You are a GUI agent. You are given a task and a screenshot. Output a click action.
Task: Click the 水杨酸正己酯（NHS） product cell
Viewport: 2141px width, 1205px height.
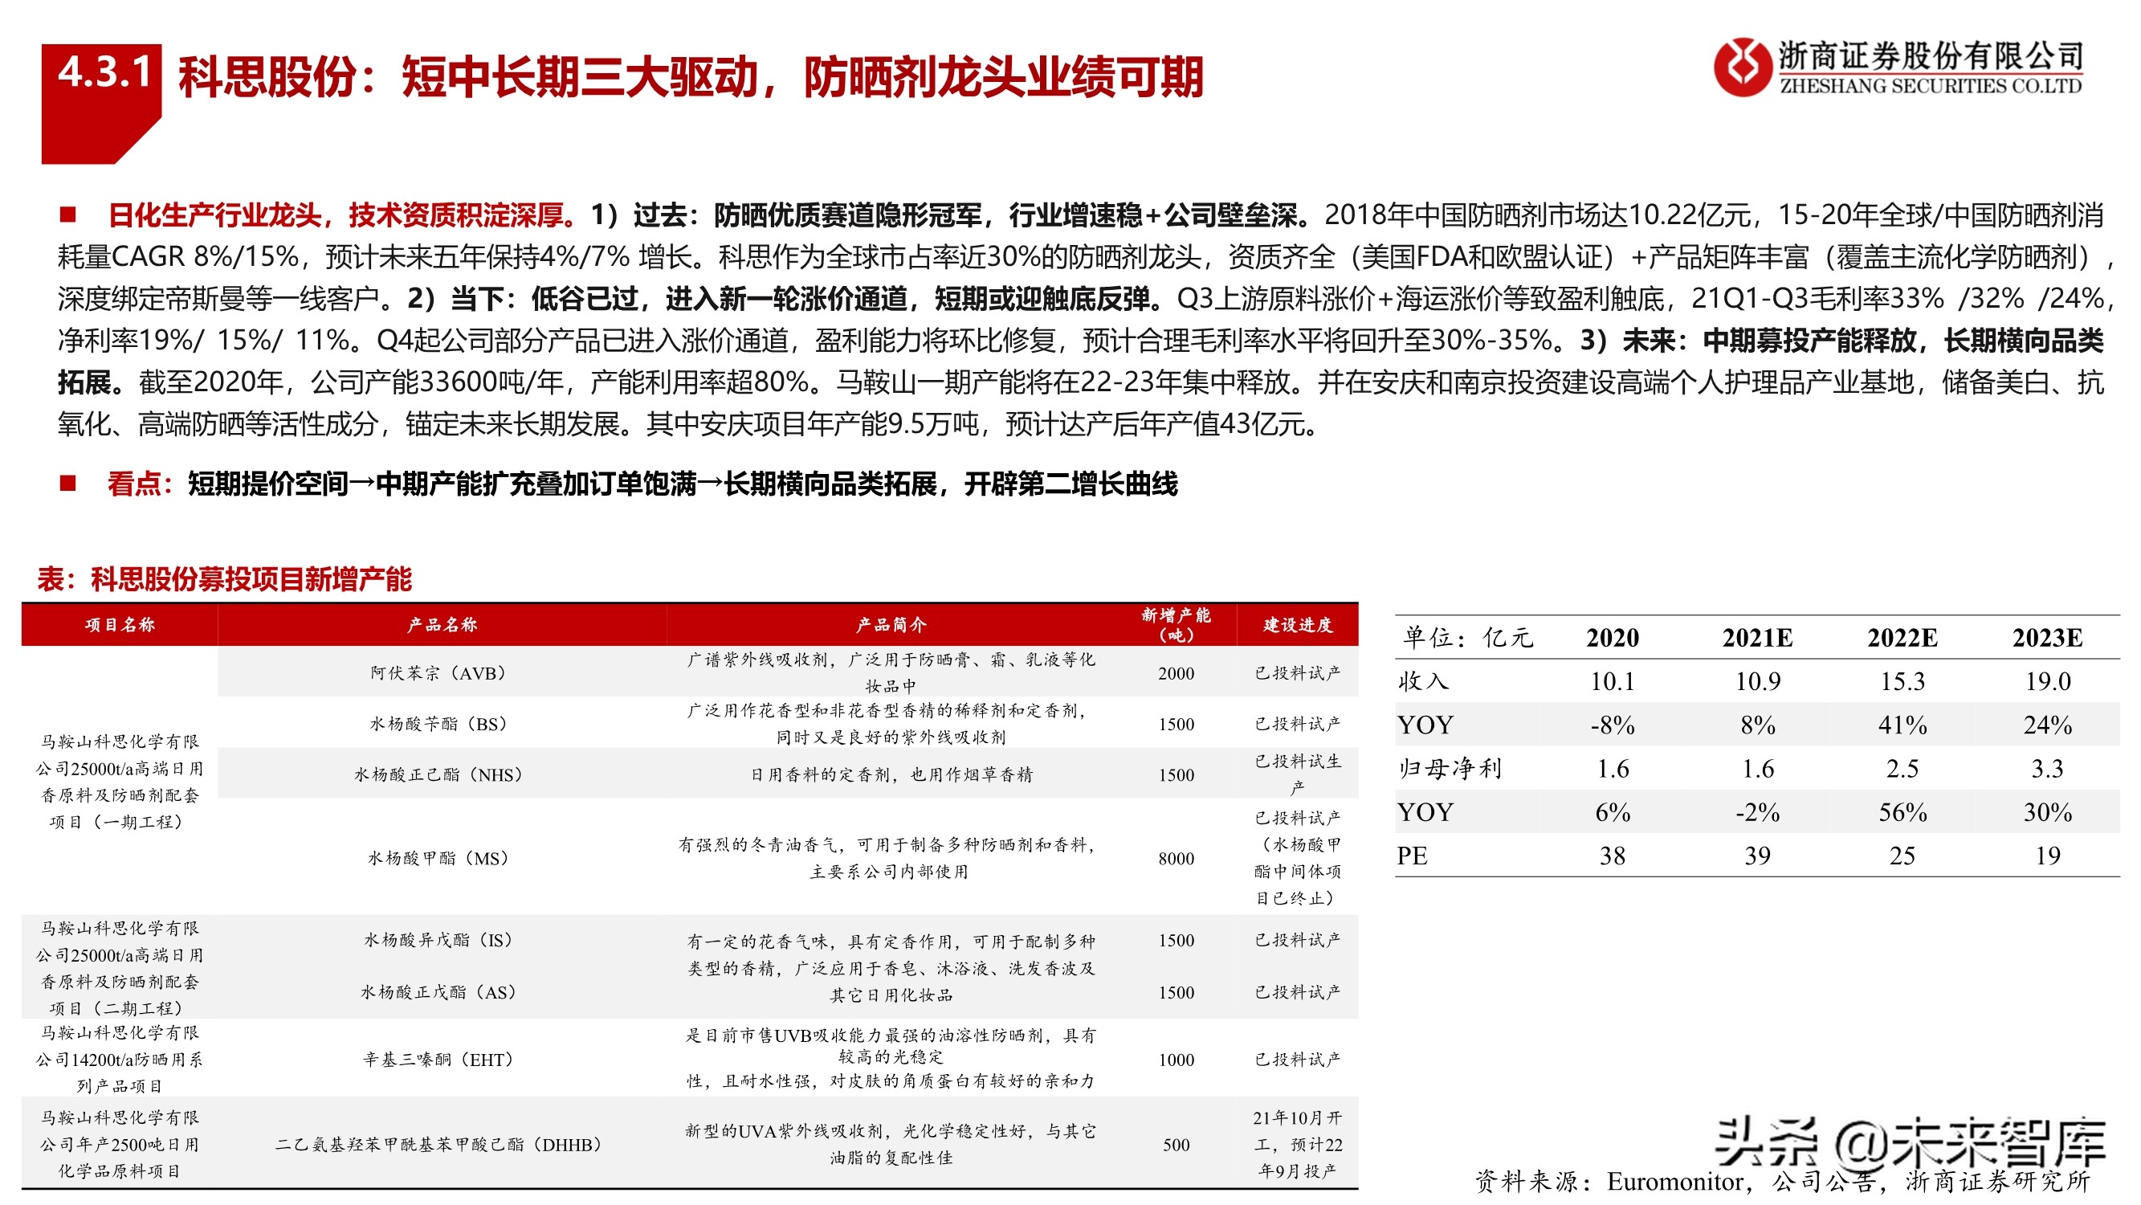pos(442,774)
